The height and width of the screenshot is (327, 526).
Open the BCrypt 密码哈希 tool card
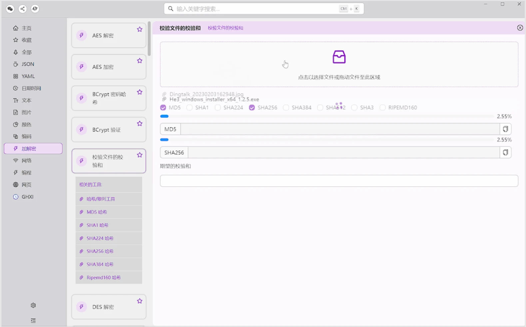pyautogui.click(x=109, y=98)
